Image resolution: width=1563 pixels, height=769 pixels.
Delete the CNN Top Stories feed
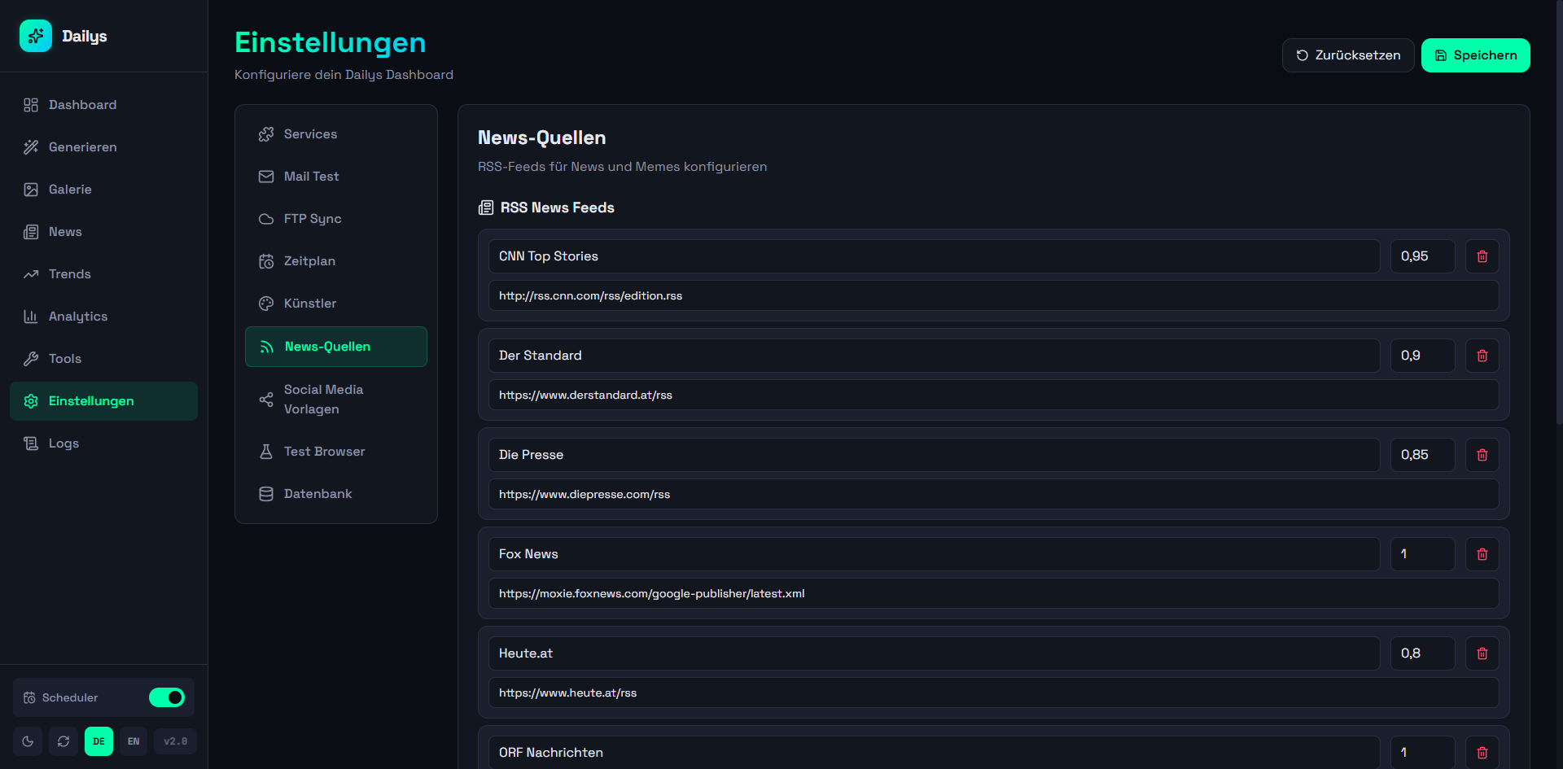click(x=1482, y=256)
